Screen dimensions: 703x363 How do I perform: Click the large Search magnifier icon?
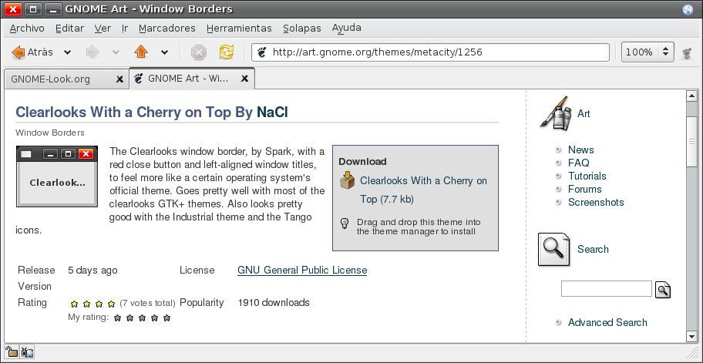553,249
